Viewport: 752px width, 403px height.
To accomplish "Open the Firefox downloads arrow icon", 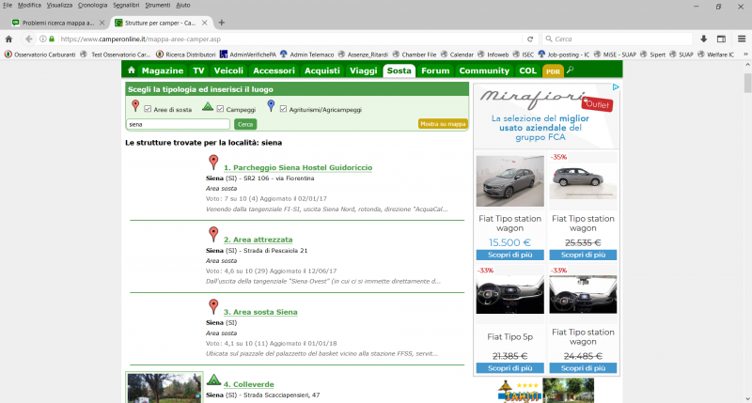I will [x=703, y=39].
